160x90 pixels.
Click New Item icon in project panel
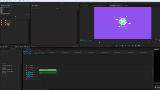point(27,46)
